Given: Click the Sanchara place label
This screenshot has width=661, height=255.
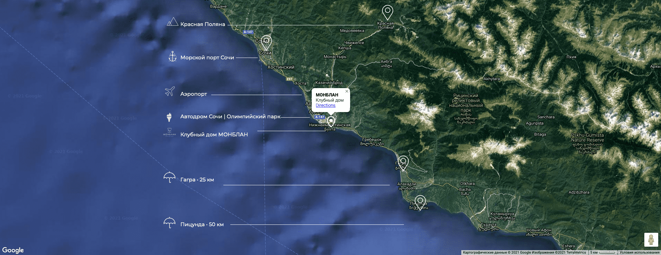Looking at the screenshot, I should point(546,117).
